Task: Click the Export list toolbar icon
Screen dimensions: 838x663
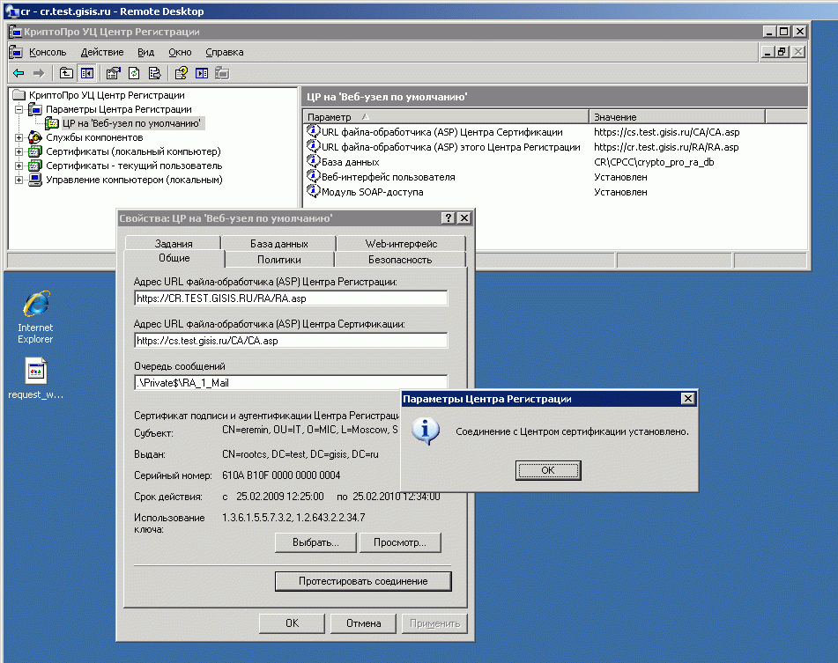Action: pos(154,73)
